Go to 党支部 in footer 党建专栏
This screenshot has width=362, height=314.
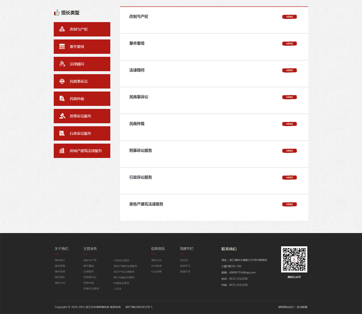[x=184, y=260]
